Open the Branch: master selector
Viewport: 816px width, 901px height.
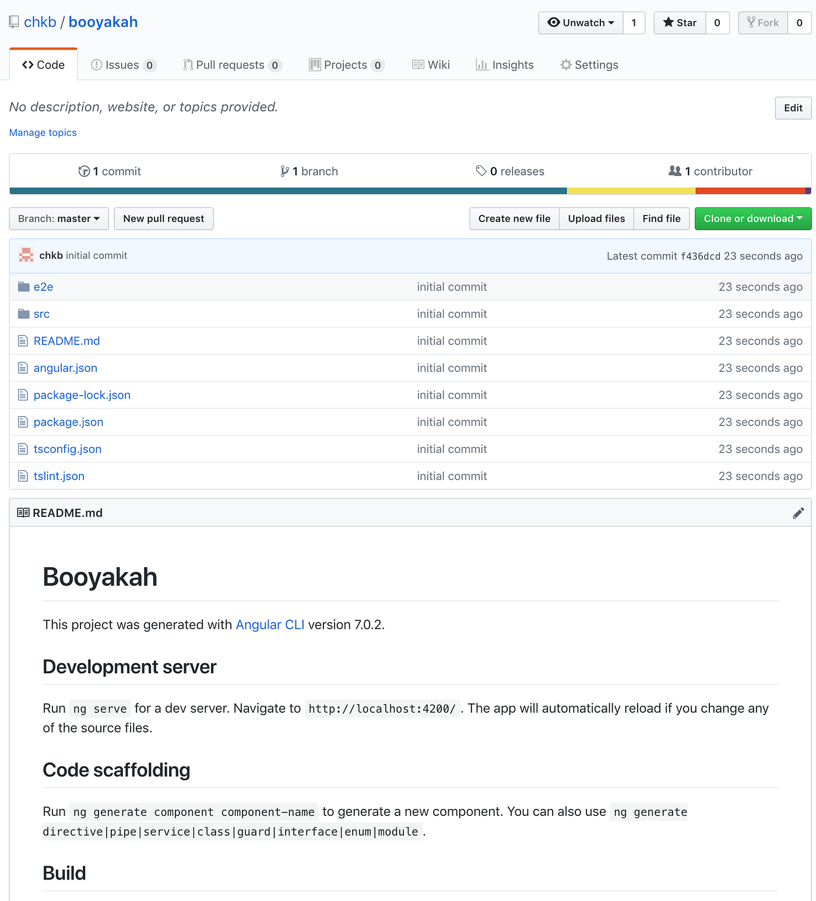pyautogui.click(x=58, y=219)
